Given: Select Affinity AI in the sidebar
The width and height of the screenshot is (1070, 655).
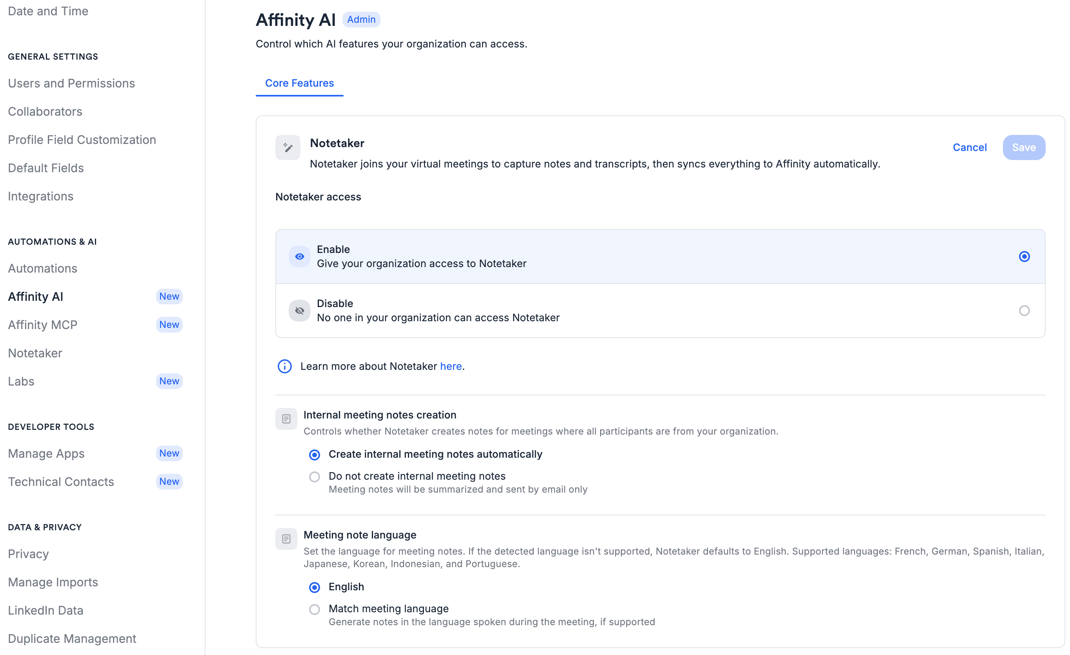Looking at the screenshot, I should [x=36, y=296].
